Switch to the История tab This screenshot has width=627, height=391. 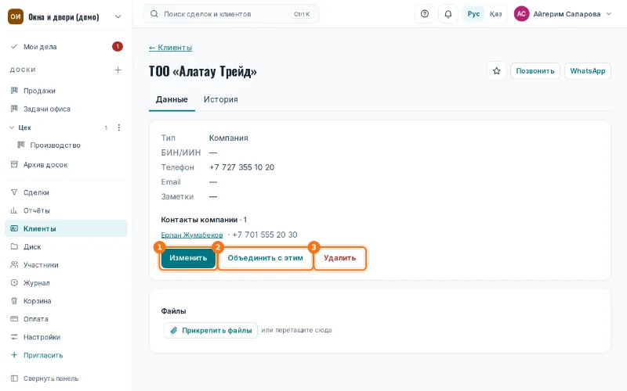point(221,99)
